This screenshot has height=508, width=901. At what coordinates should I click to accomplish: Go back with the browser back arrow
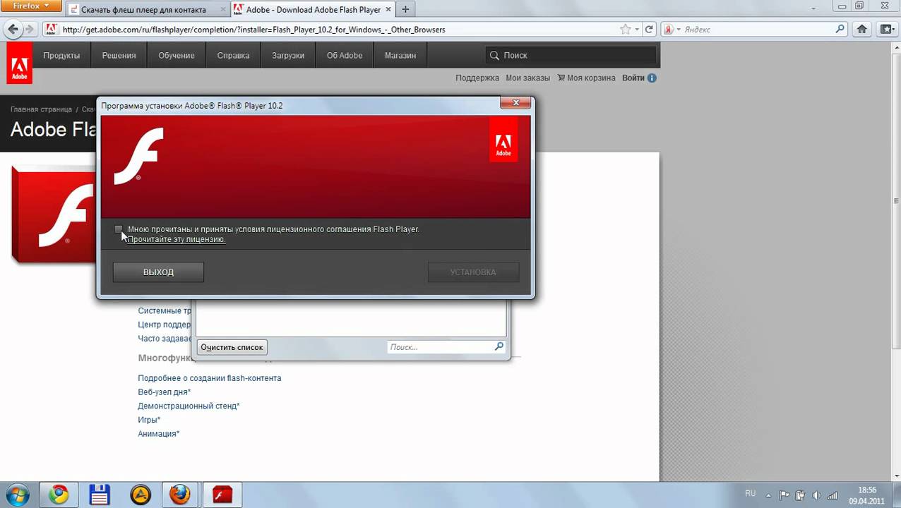(13, 30)
